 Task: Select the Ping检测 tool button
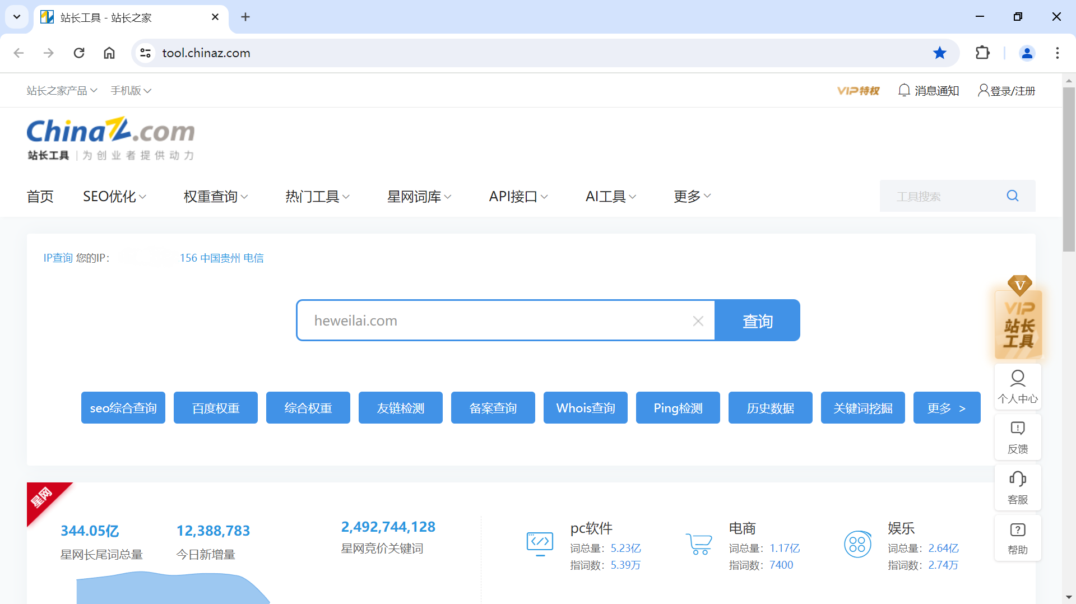pyautogui.click(x=678, y=408)
